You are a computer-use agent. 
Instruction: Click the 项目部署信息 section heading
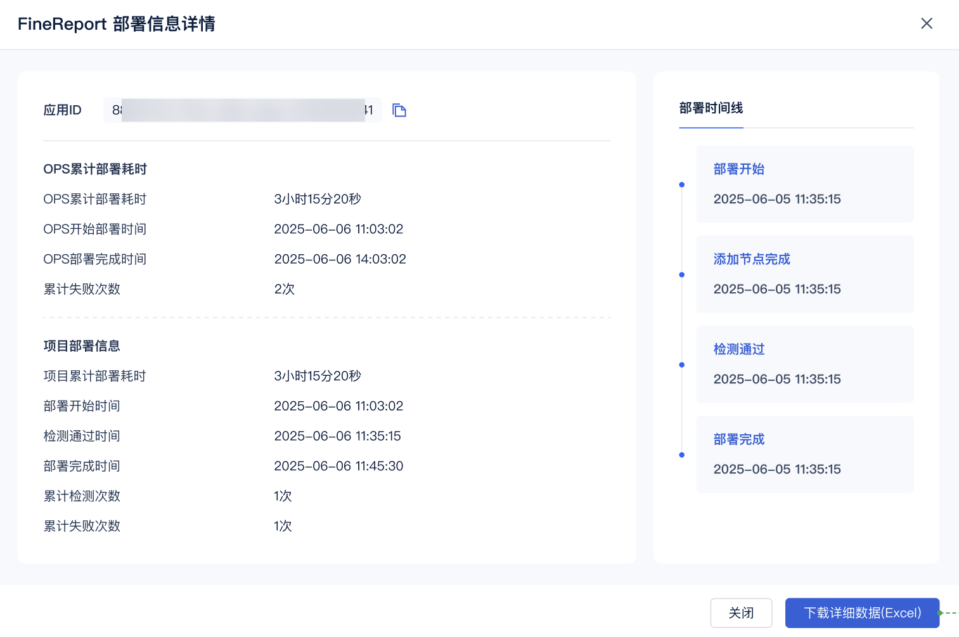coord(82,346)
